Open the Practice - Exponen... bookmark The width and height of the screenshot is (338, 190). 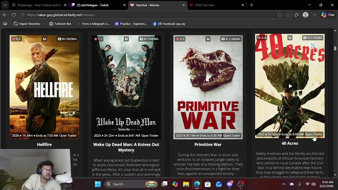coord(131,24)
